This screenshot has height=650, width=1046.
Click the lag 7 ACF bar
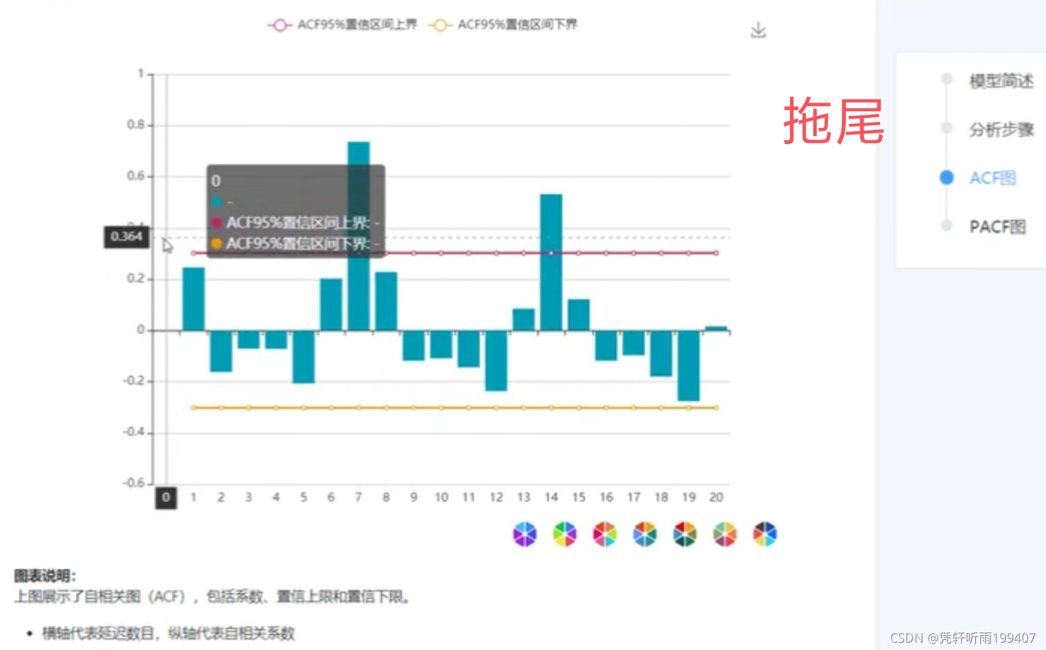[x=359, y=236]
